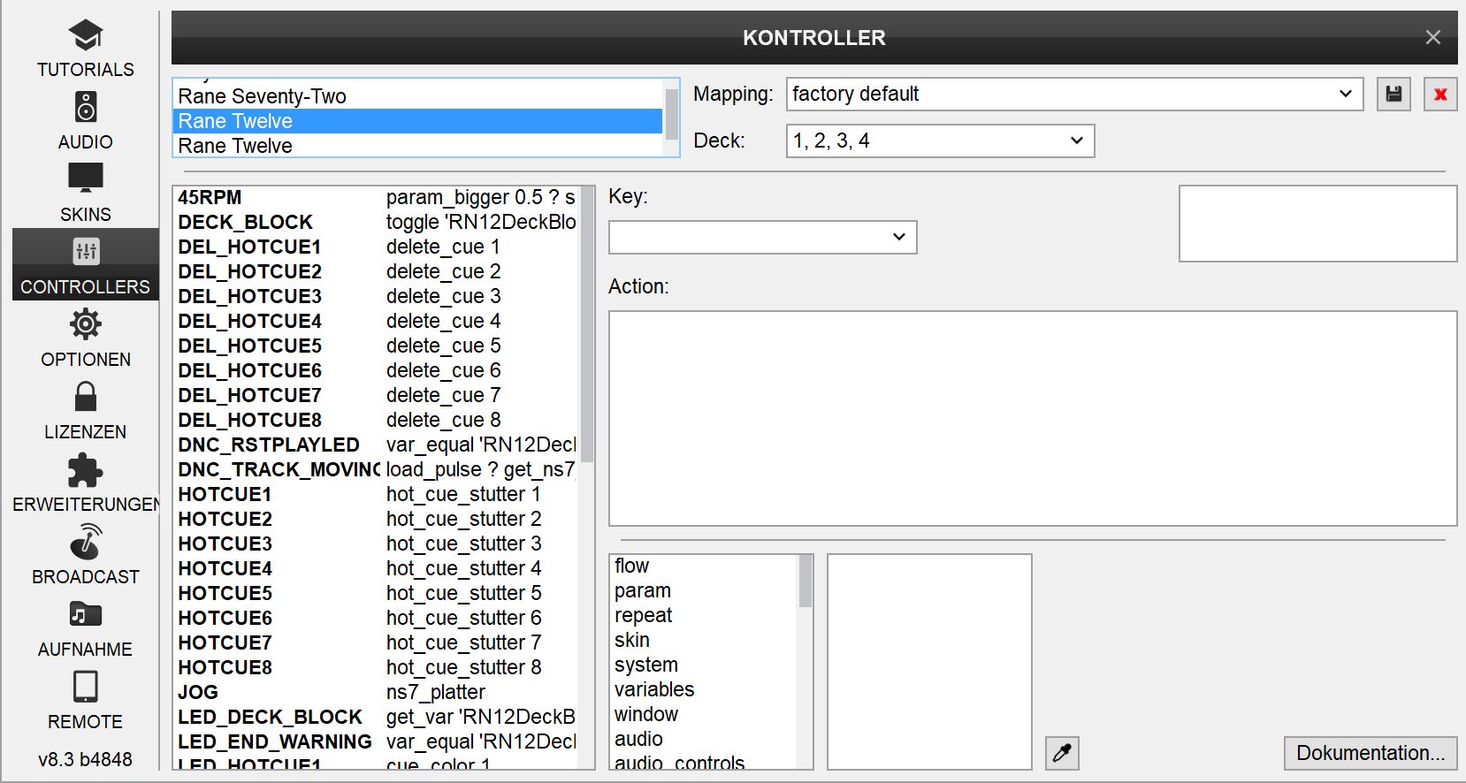Choose the audio action category
The image size is (1466, 783).
point(705,739)
